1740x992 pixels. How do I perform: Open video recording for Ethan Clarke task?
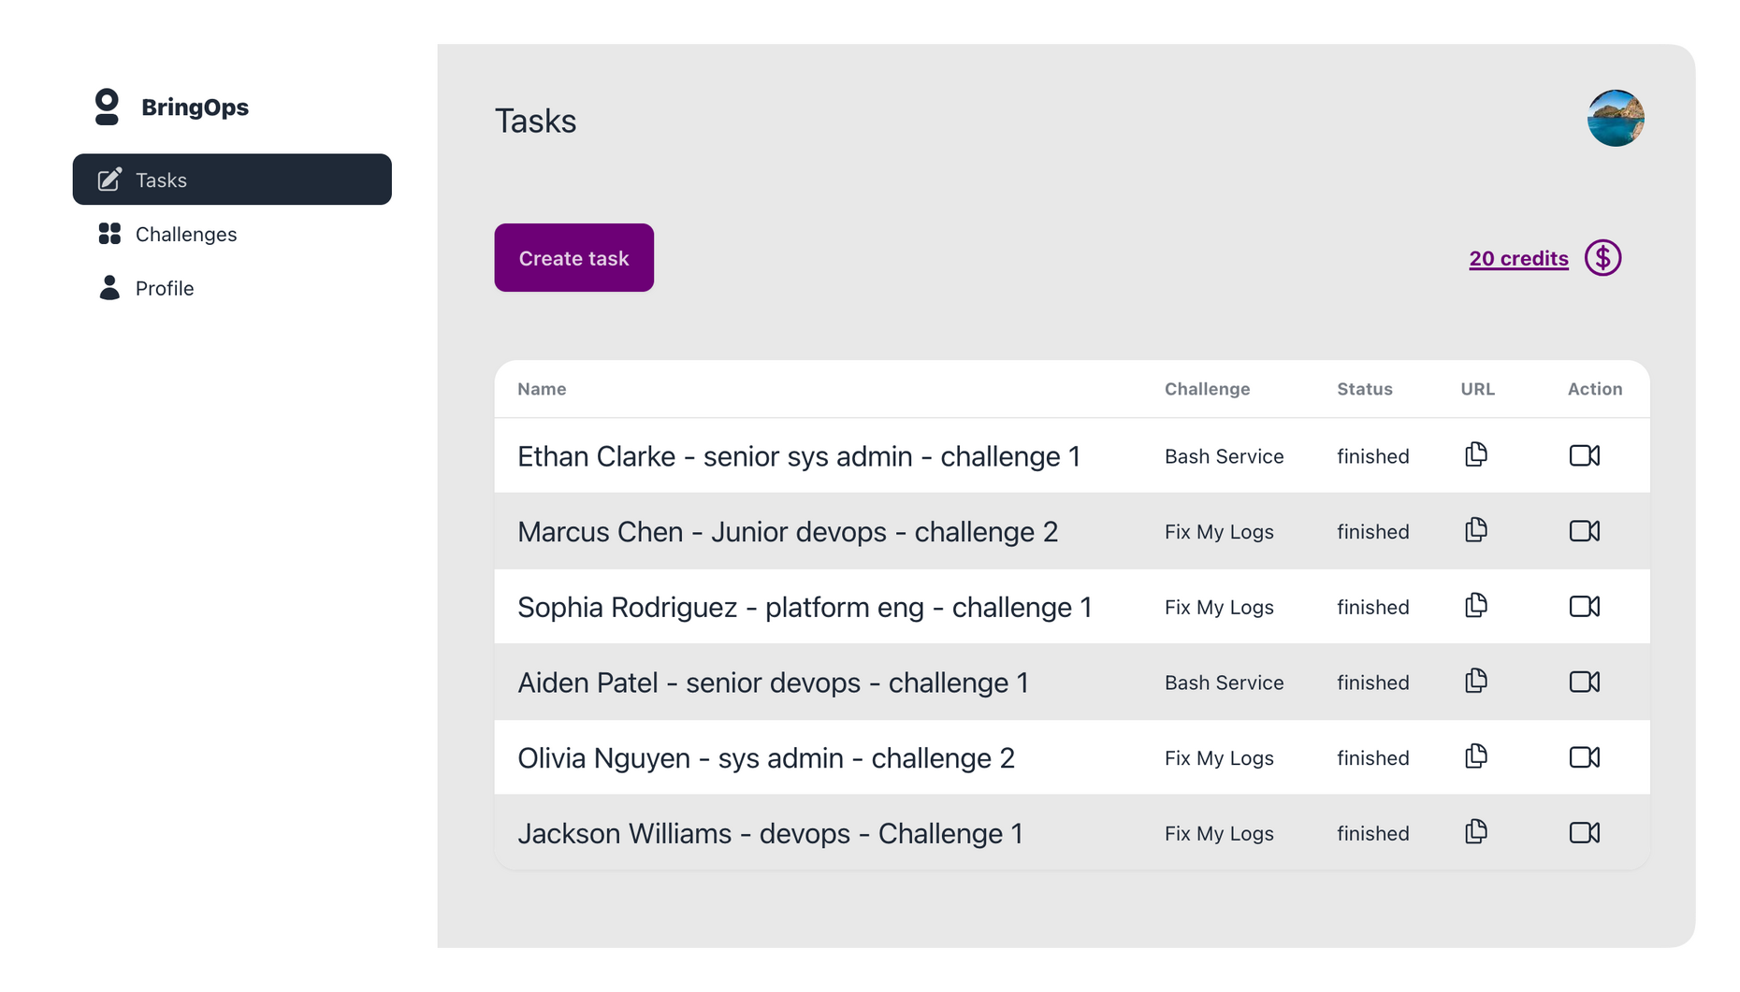(1584, 455)
